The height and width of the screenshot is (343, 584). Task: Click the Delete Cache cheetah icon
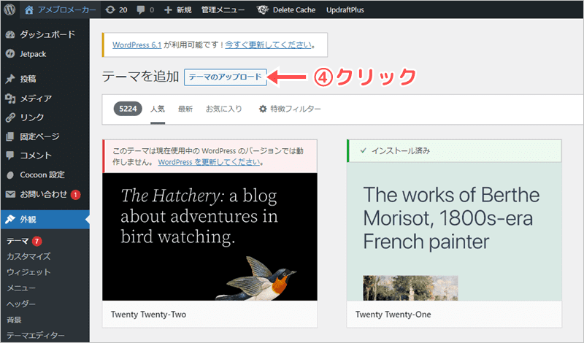coord(262,10)
